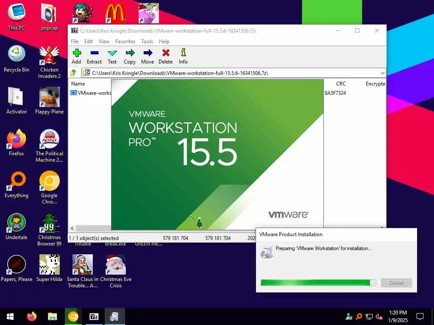Click Firefox on the taskbar
This screenshot has width=434, height=325.
32,317
